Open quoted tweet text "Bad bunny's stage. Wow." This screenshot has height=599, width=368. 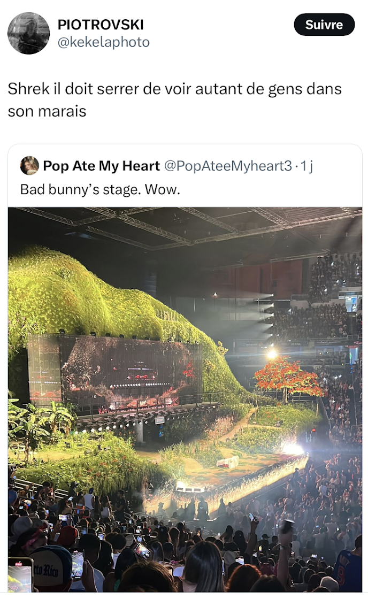pyautogui.click(x=99, y=189)
